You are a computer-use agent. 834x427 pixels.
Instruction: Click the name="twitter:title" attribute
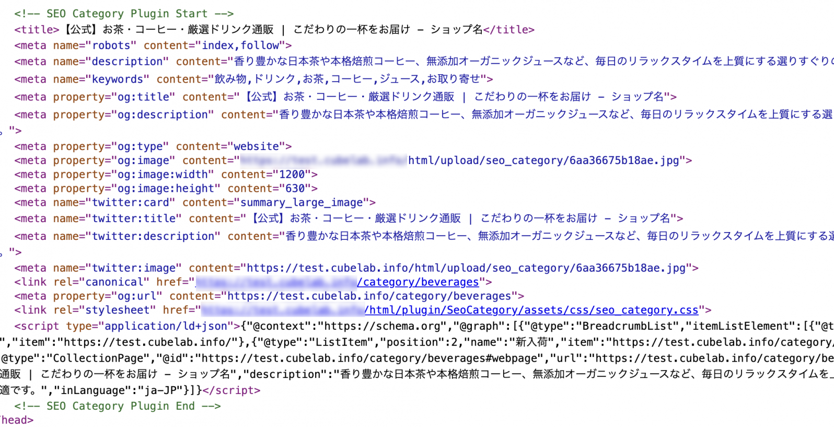(x=117, y=218)
